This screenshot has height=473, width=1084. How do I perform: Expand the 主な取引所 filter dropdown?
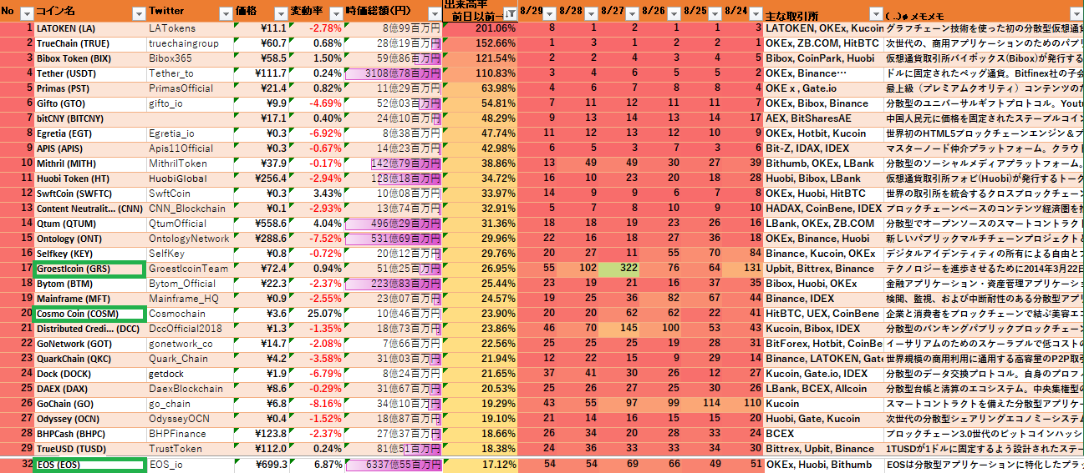(x=873, y=14)
